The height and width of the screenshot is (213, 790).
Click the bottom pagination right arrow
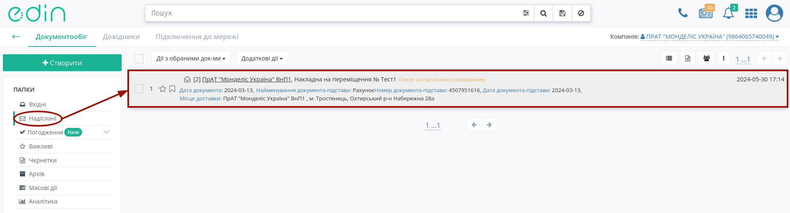pyautogui.click(x=489, y=125)
